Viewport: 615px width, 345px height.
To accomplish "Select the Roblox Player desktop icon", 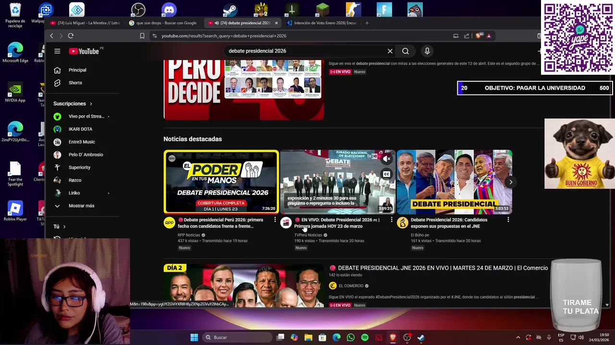I will (15, 211).
